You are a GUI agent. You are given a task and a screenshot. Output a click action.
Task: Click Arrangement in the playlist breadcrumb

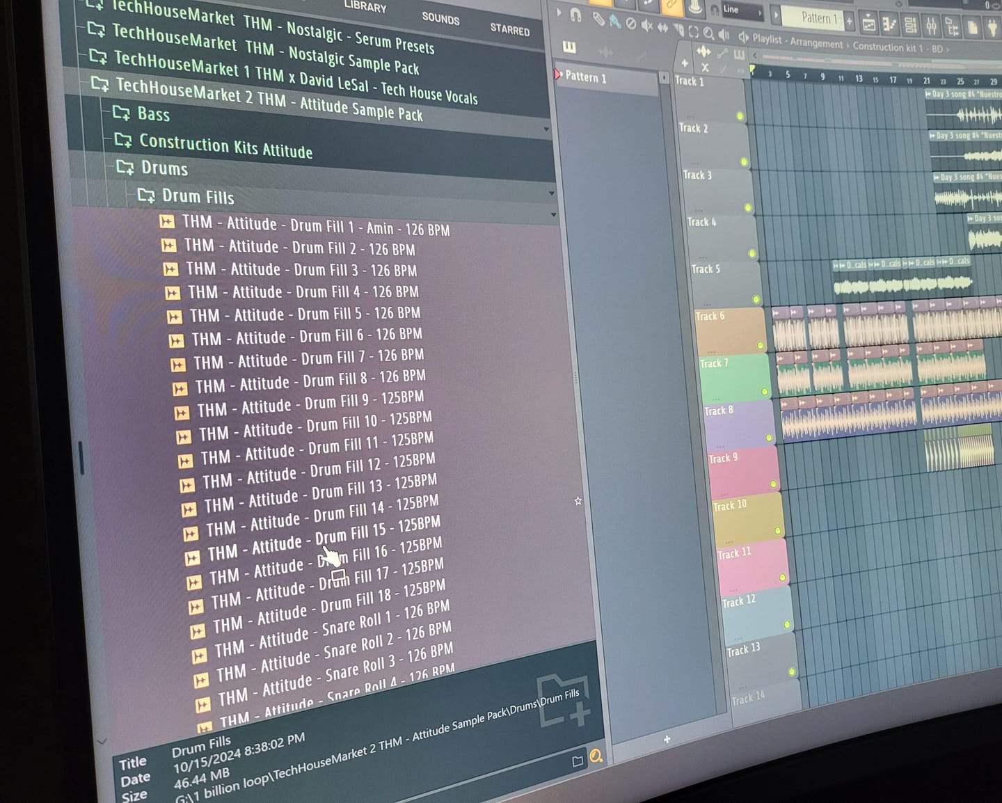click(x=816, y=43)
